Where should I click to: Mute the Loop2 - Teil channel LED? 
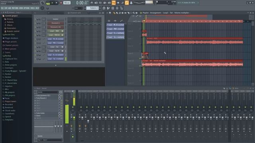(35, 47)
